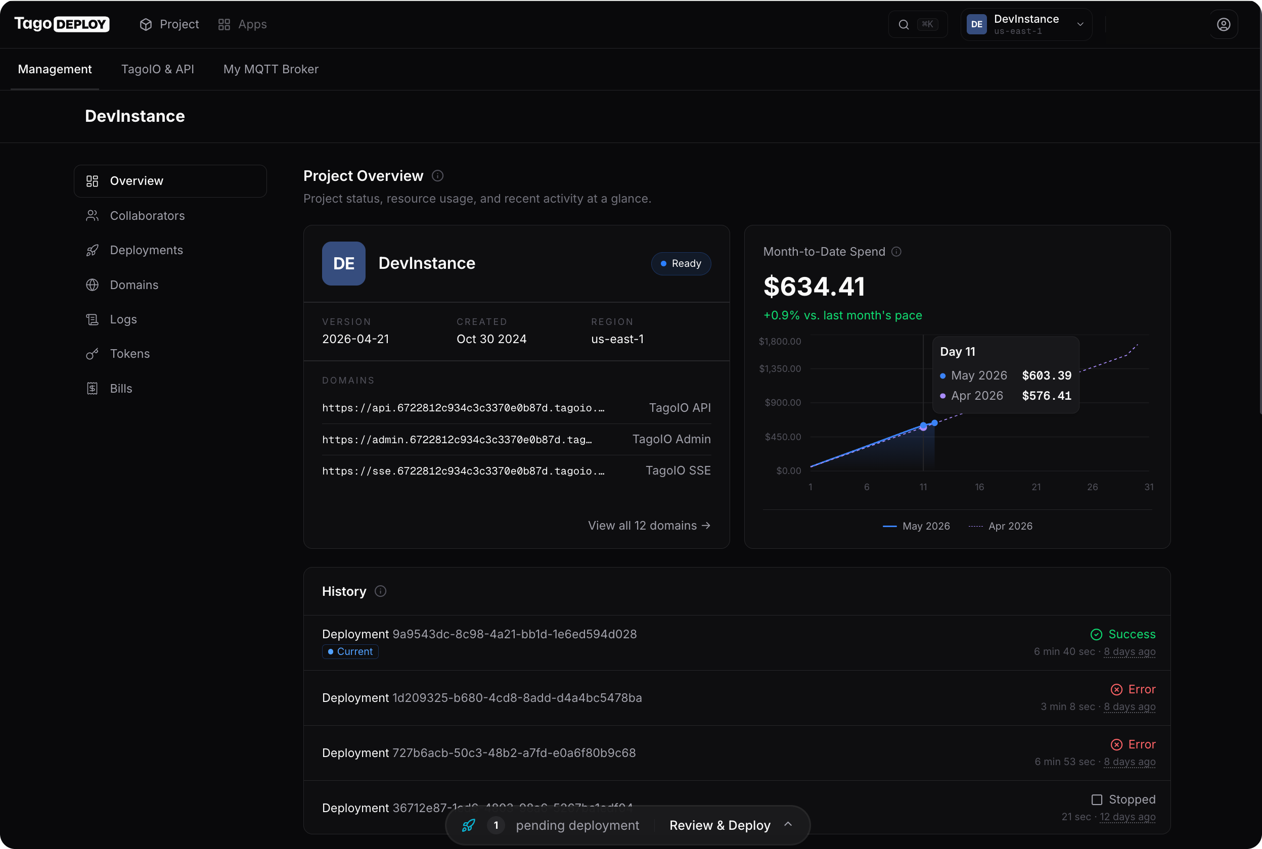The width and height of the screenshot is (1262, 849).
Task: Click the Logs scroll icon
Action: (x=92, y=319)
